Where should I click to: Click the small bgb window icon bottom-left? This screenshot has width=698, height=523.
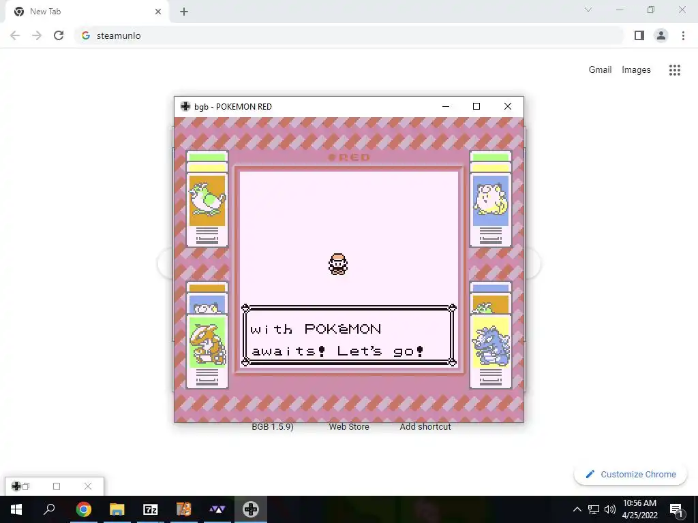click(16, 486)
